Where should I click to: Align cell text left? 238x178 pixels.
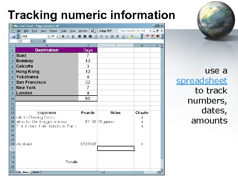80,36
